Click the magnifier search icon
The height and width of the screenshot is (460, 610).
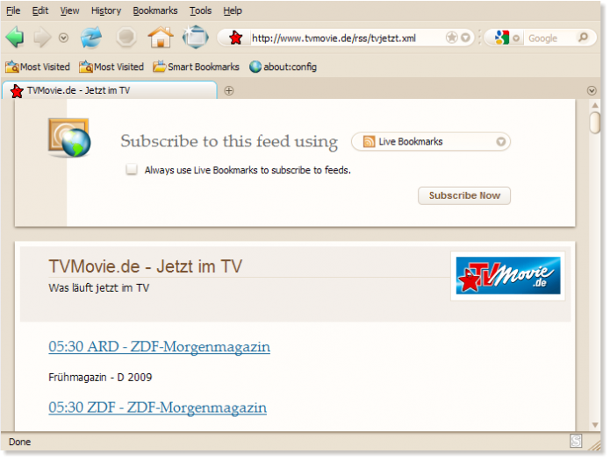pos(583,38)
